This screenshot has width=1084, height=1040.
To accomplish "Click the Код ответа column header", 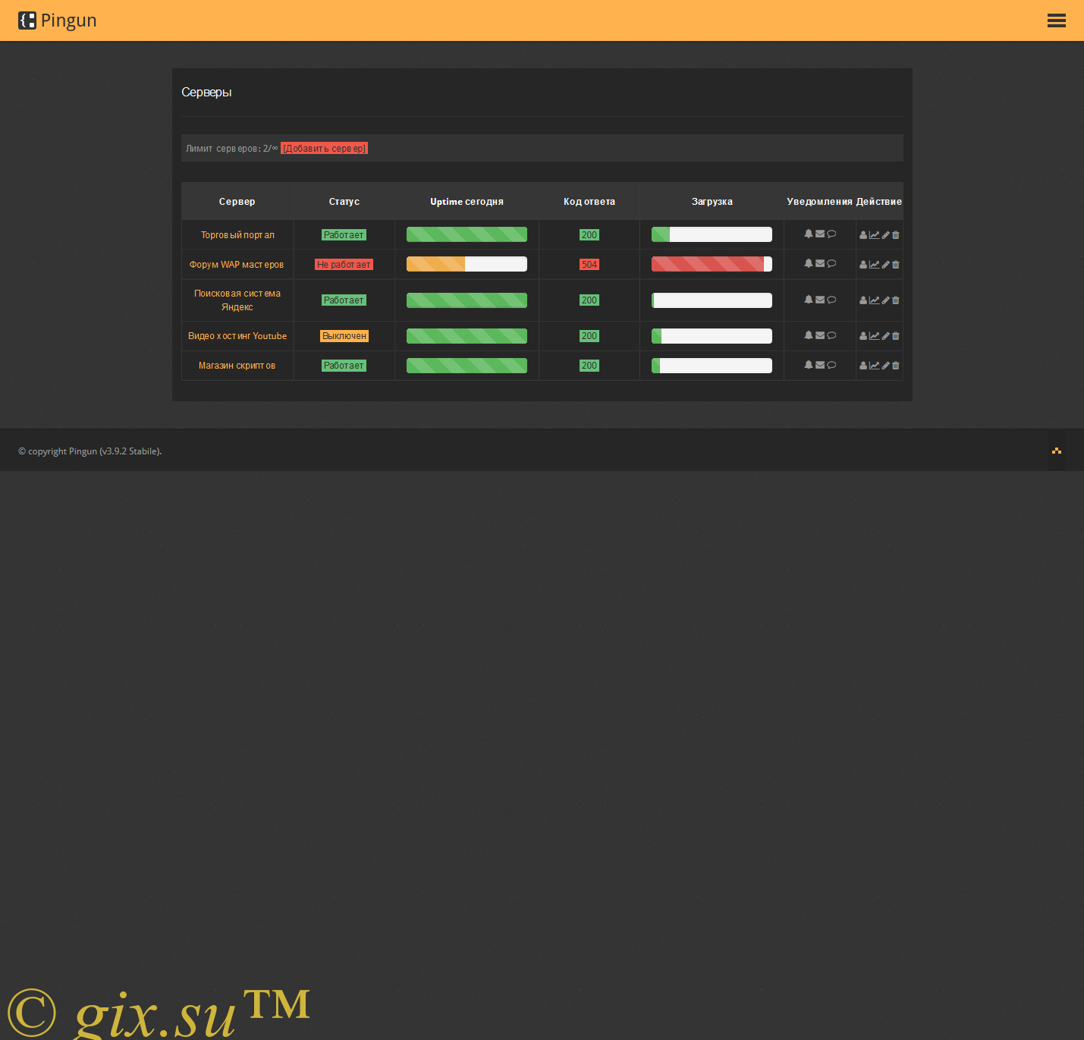I will [589, 202].
